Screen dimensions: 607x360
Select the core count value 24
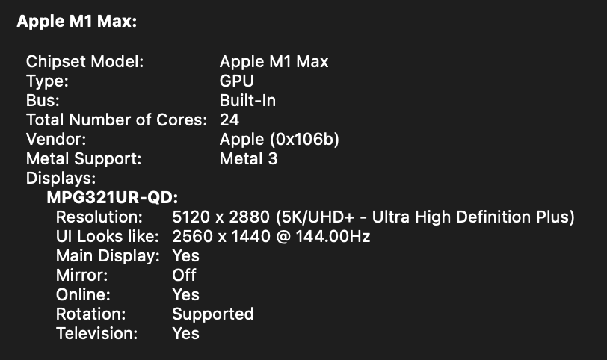point(229,120)
